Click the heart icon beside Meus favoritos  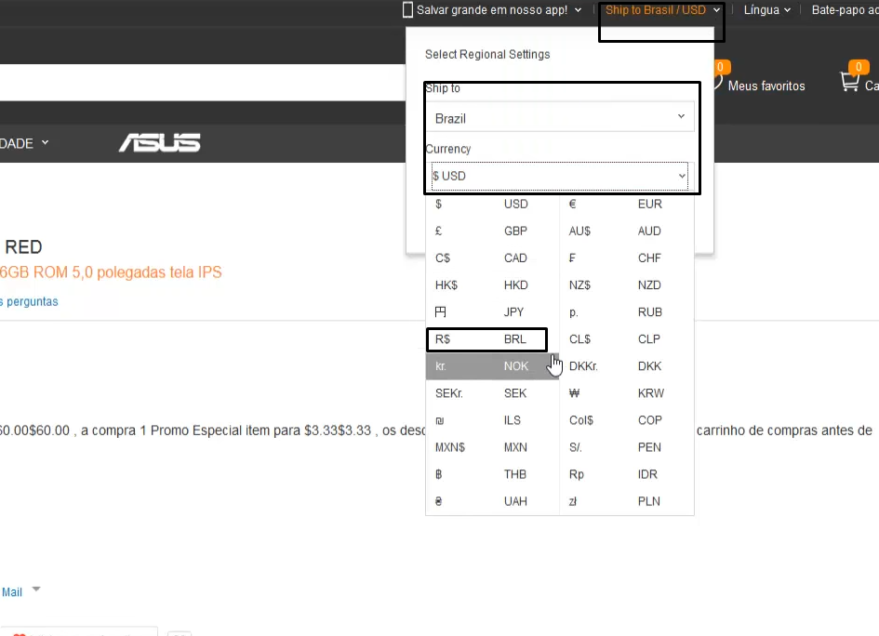click(x=717, y=82)
